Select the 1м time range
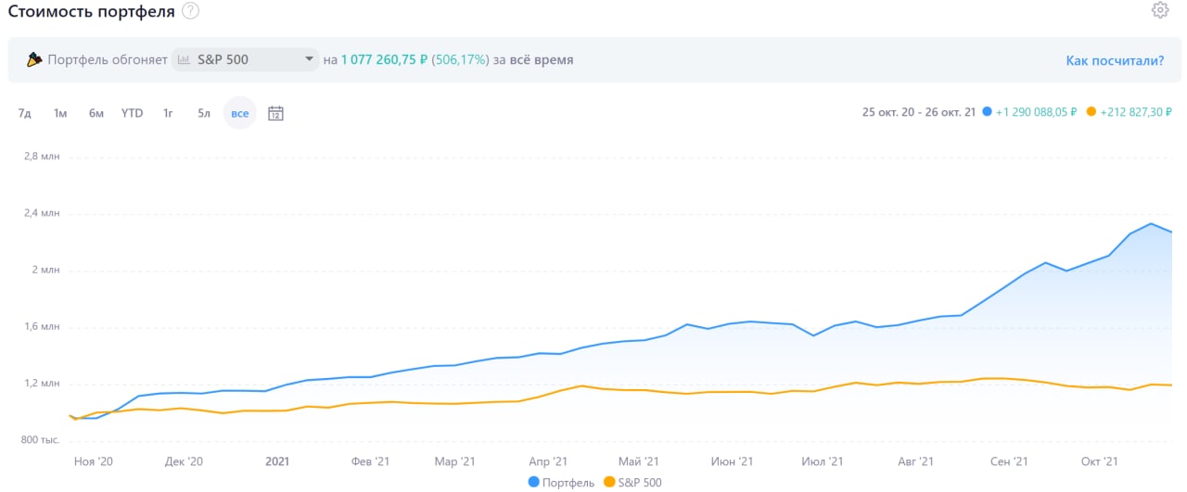Image resolution: width=1187 pixels, height=492 pixels. pos(60,113)
